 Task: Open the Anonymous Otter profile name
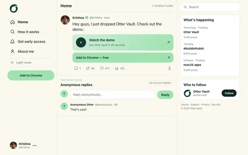82,105
